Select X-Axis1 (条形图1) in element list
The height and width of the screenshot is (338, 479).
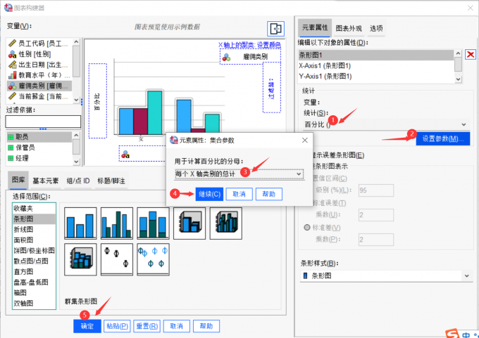tap(376, 65)
